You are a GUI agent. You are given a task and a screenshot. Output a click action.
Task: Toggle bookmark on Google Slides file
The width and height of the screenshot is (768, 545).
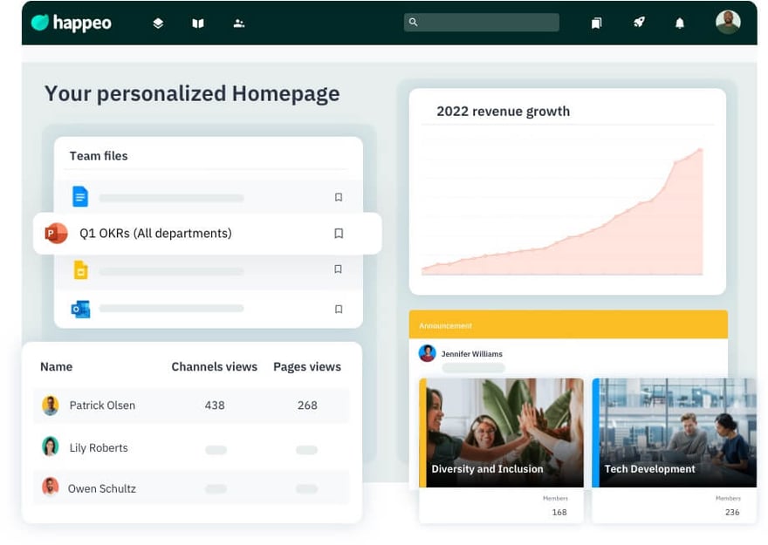pos(339,269)
